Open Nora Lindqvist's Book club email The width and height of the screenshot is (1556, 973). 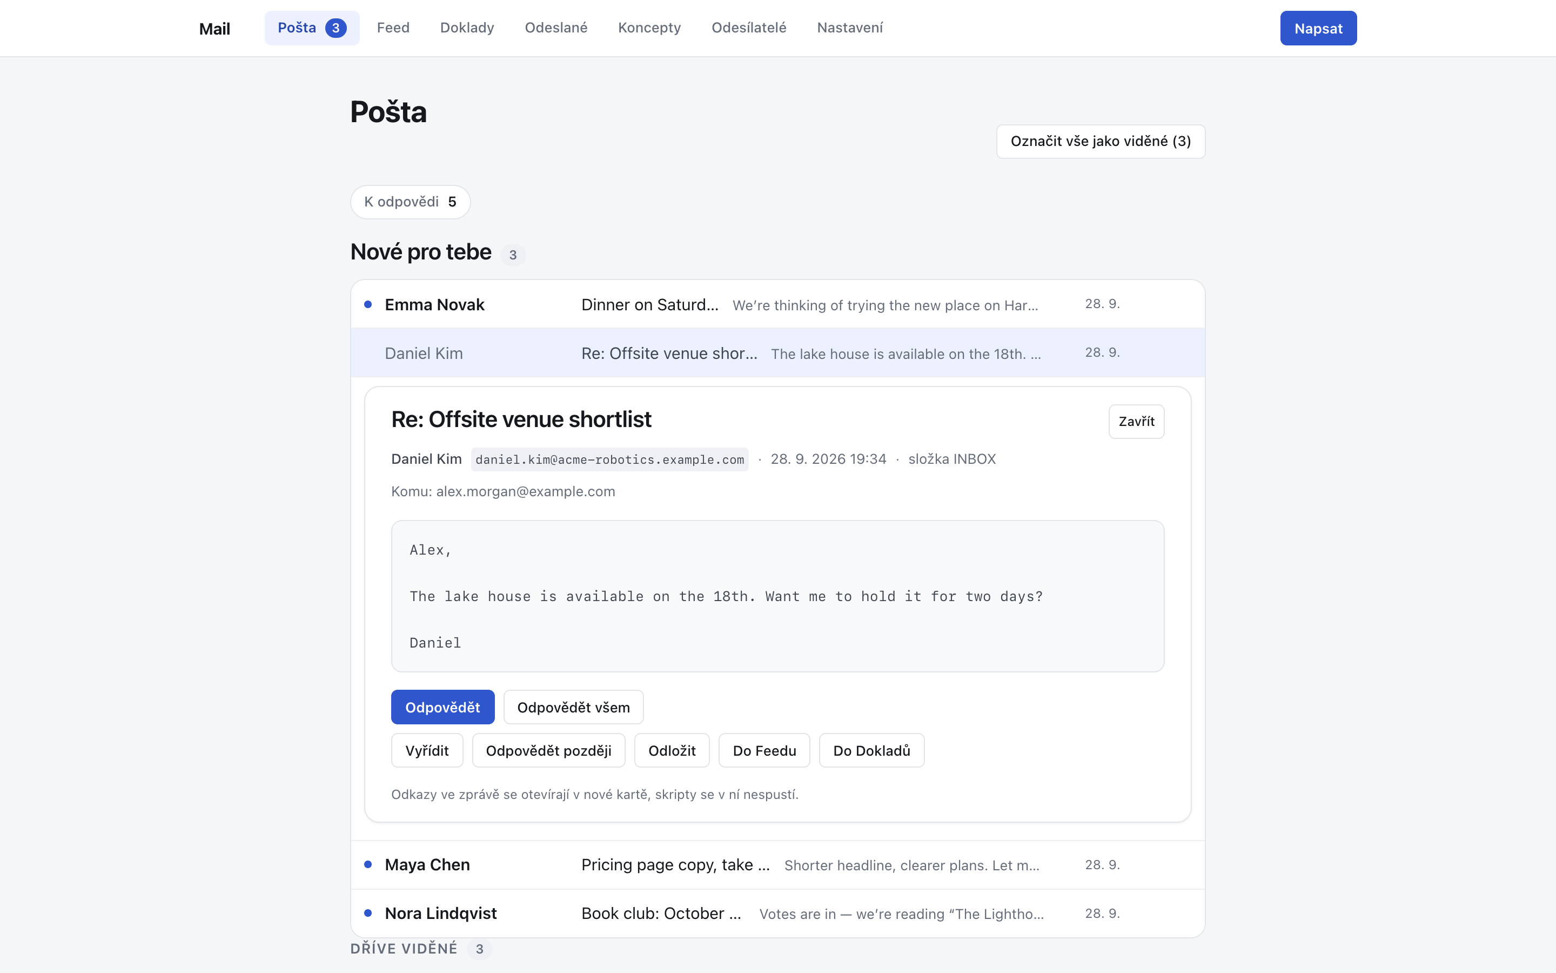[x=777, y=913]
